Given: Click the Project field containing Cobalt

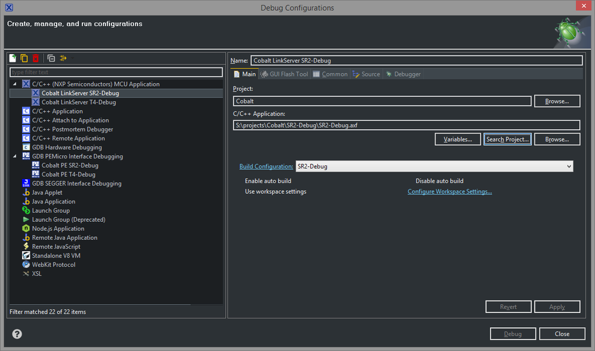Looking at the screenshot, I should pyautogui.click(x=382, y=101).
